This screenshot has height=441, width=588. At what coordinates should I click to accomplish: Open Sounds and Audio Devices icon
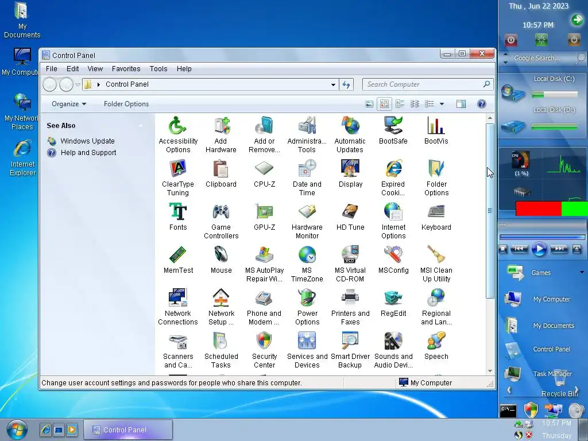393,350
